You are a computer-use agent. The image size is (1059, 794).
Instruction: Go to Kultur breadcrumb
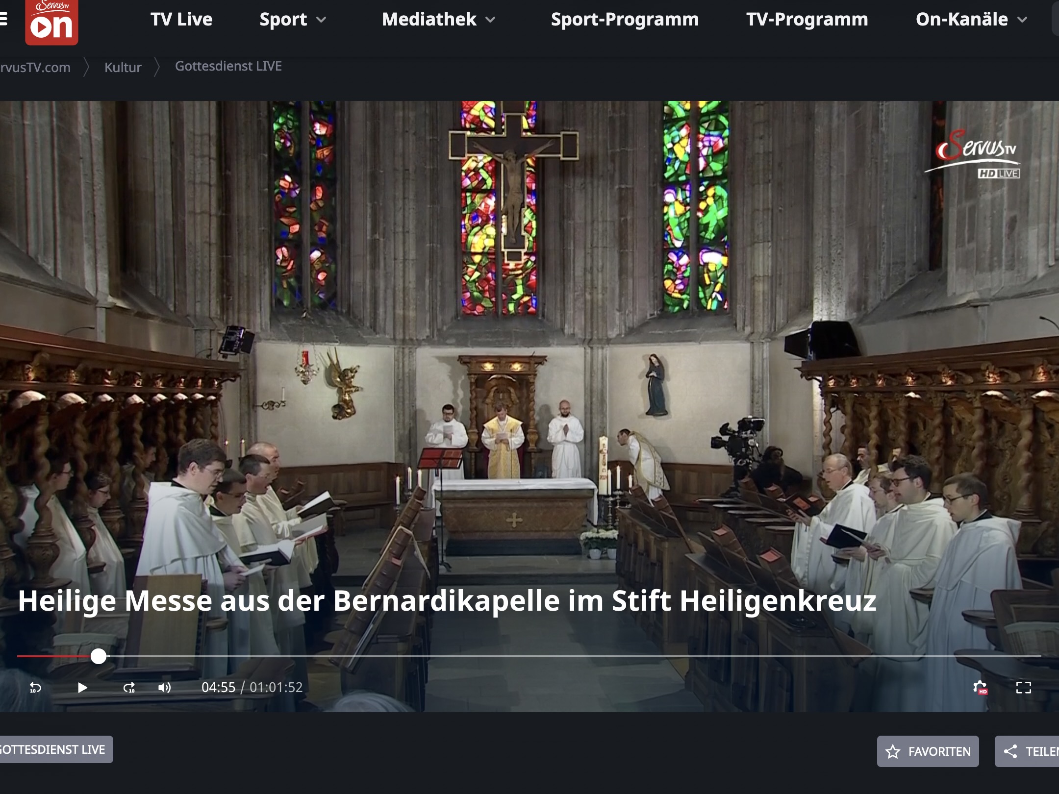(x=123, y=67)
